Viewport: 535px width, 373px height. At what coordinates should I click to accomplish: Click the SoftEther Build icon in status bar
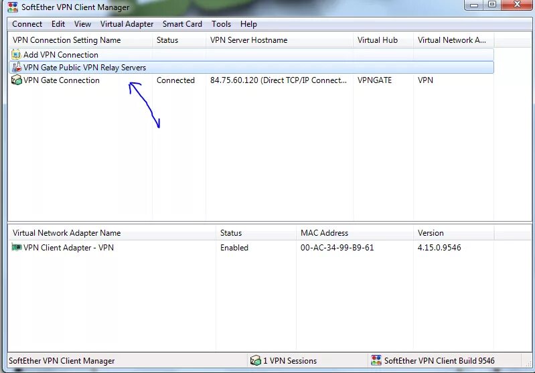click(376, 360)
